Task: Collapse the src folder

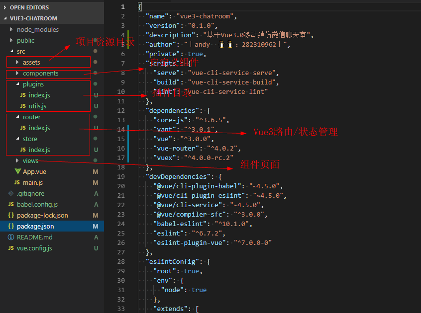Action: 11,51
